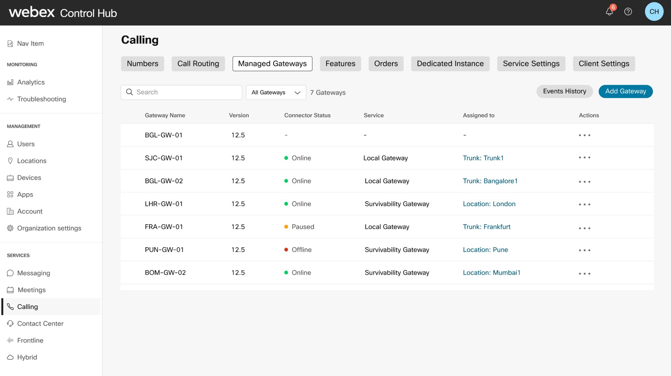
Task: Click the Locations pin icon
Action: click(x=10, y=161)
